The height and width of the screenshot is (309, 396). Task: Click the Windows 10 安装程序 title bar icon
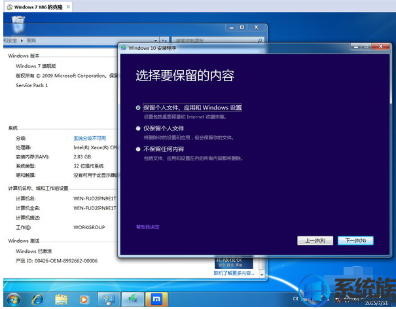click(x=124, y=48)
